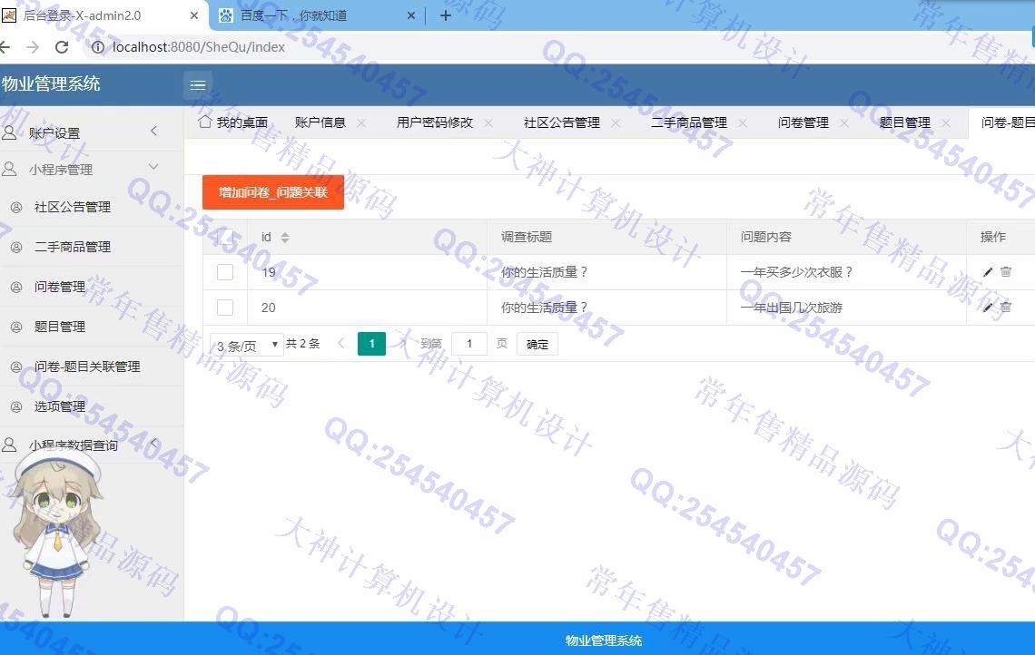1035x655 pixels.
Task: Click icon beside 选项管理 sidebar item
Action: pos(16,407)
